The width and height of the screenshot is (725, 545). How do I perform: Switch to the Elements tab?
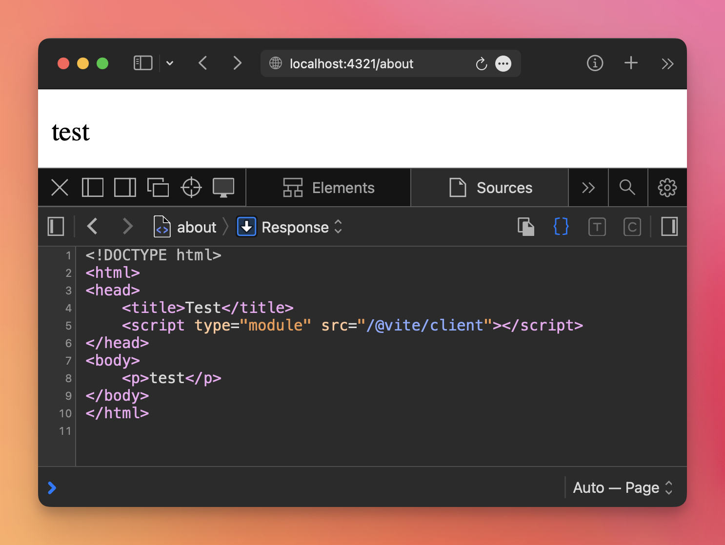tap(328, 188)
